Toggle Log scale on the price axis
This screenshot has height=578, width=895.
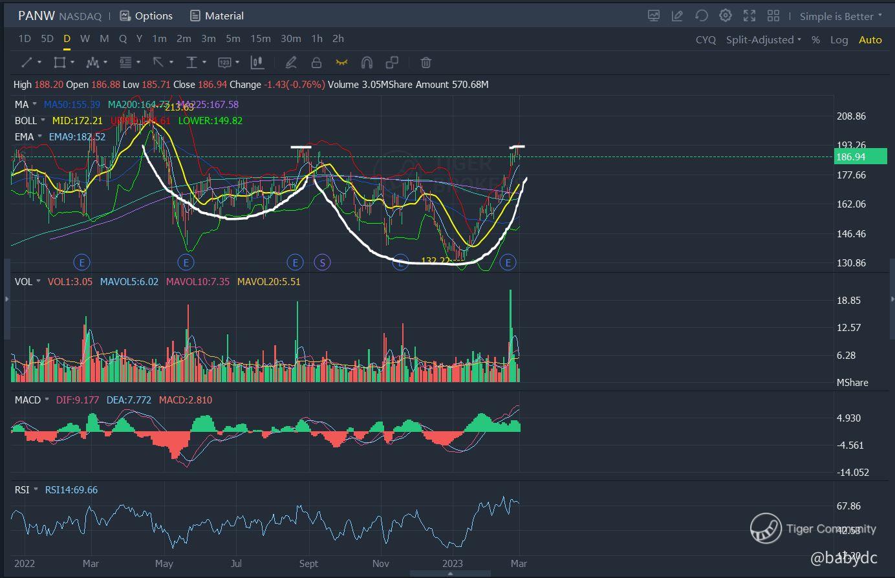pos(839,39)
